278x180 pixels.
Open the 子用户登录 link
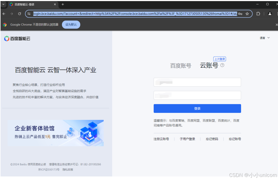[x=187, y=139]
